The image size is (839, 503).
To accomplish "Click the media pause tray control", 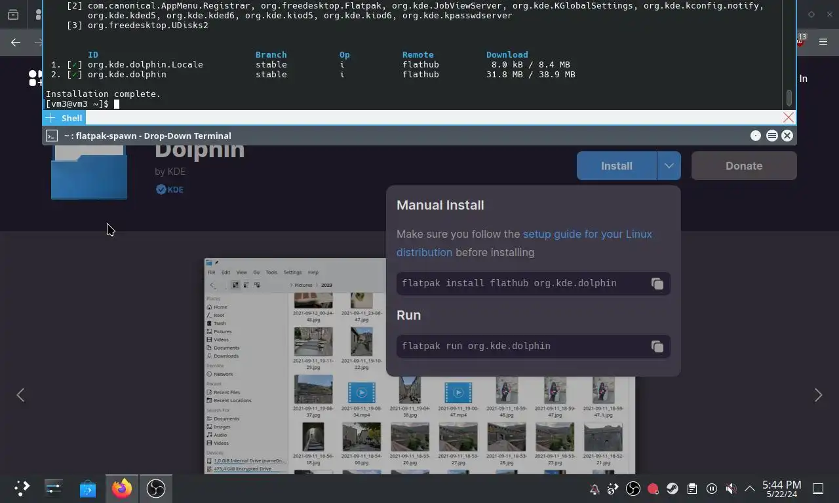I will point(712,489).
